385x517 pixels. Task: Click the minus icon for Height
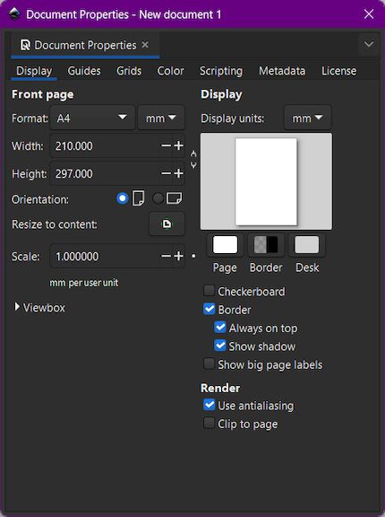point(166,173)
